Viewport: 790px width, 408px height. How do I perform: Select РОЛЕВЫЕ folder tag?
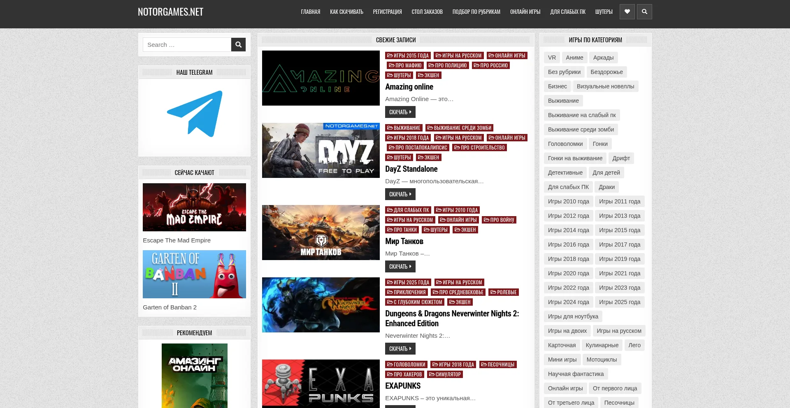click(x=503, y=292)
